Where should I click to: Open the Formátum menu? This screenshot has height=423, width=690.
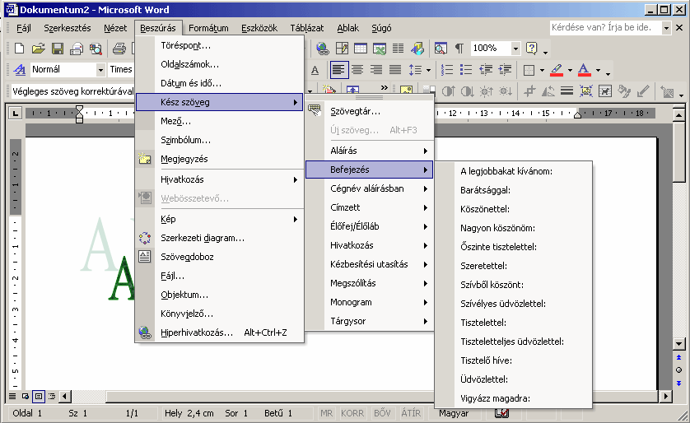[208, 28]
